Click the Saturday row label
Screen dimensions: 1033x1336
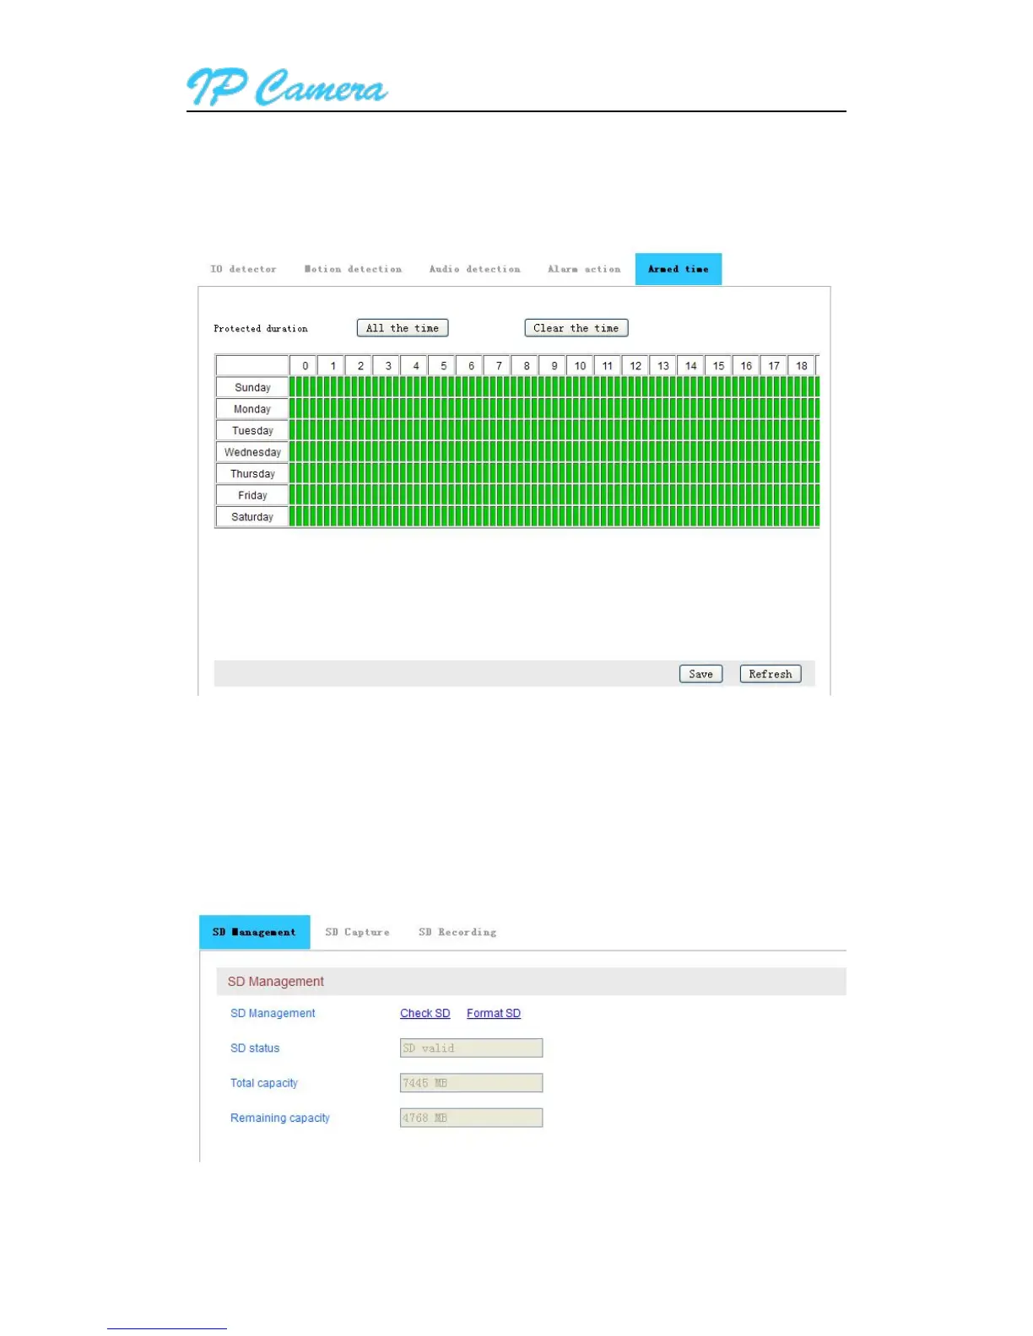click(x=252, y=517)
